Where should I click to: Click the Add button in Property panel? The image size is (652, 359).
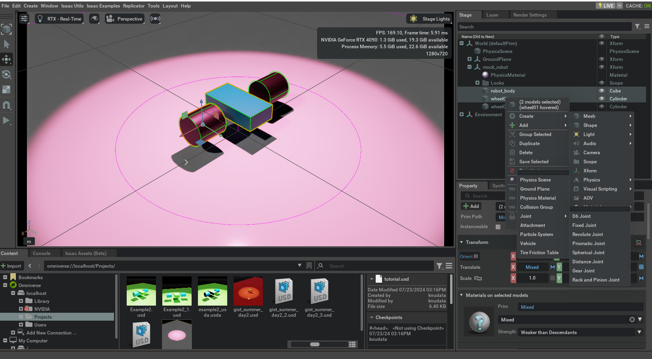pos(471,206)
